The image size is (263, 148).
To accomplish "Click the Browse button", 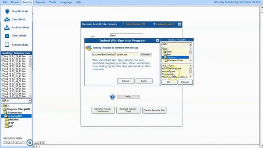I will point(145,55).
